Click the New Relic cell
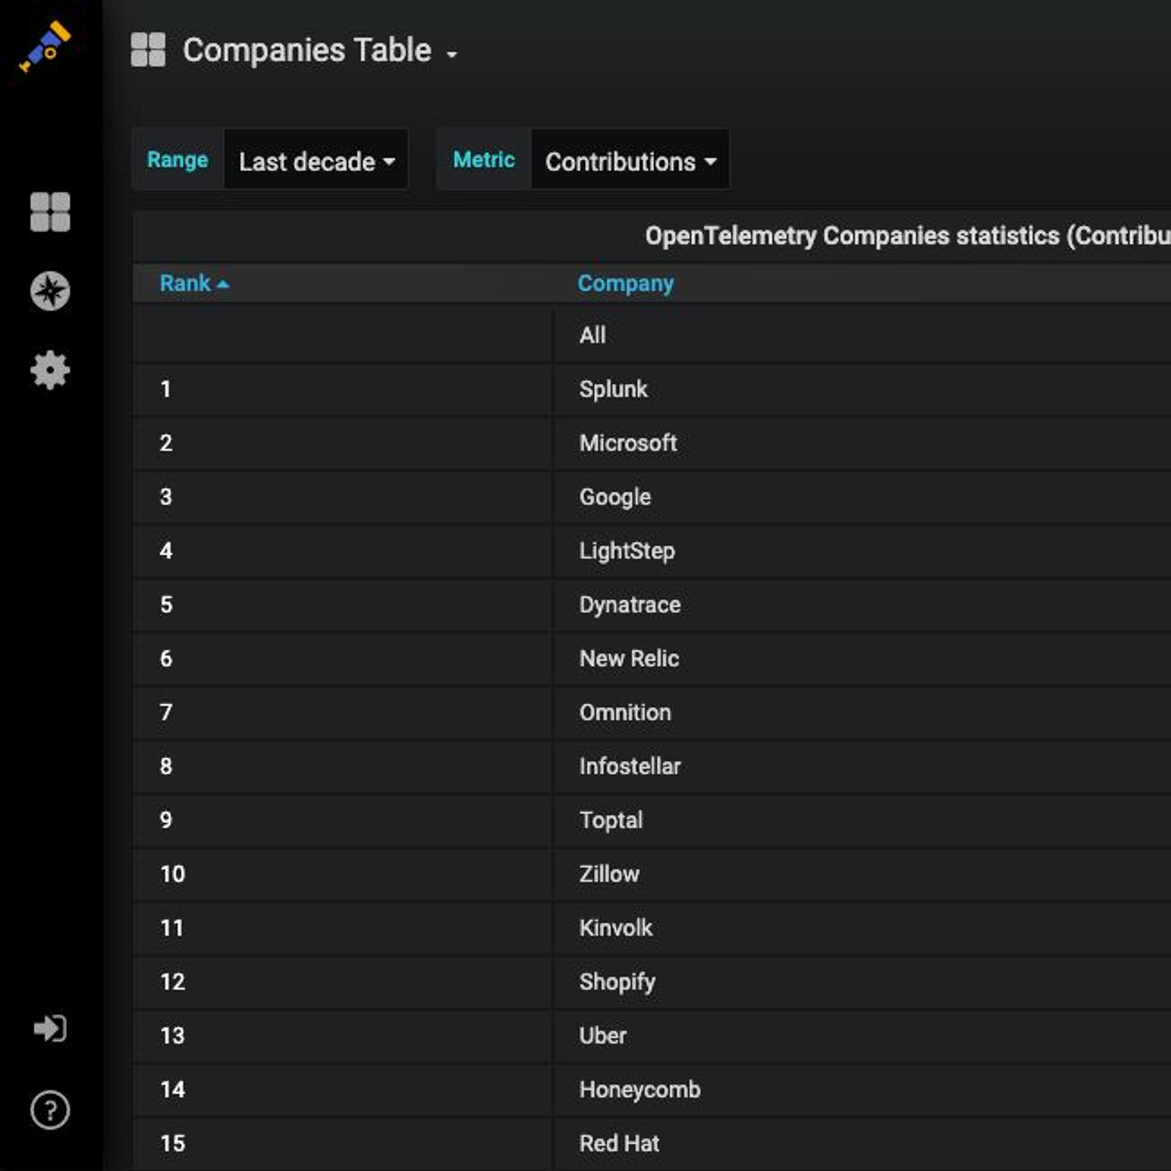Image resolution: width=1171 pixels, height=1171 pixels. [x=863, y=659]
